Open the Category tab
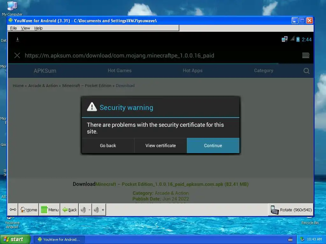 263,71
